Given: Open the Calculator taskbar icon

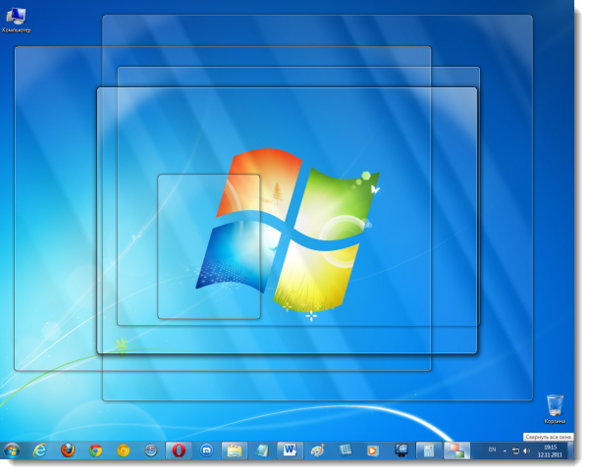Looking at the screenshot, I should (429, 450).
